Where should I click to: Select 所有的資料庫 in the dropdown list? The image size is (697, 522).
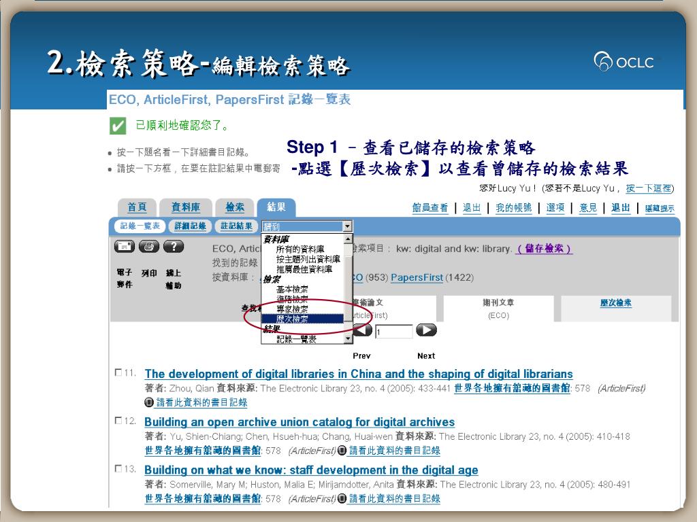pos(300,249)
